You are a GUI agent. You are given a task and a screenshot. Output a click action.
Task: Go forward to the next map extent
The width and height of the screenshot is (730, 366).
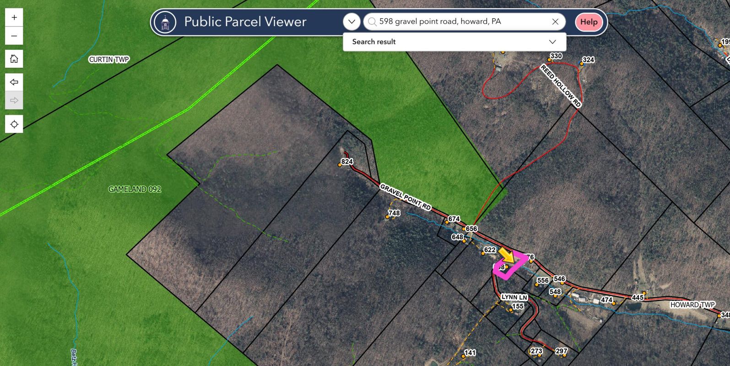tap(14, 101)
